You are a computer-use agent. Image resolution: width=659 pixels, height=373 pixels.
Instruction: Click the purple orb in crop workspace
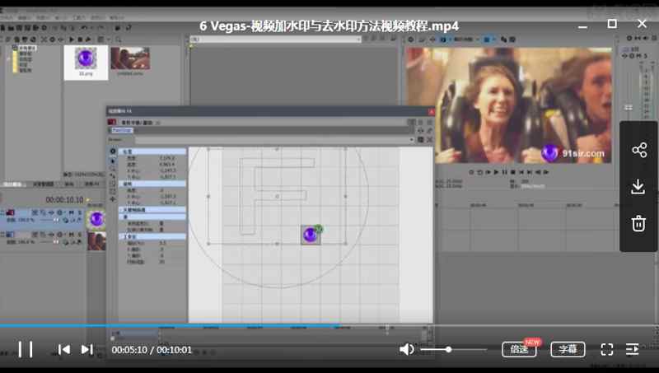point(311,235)
